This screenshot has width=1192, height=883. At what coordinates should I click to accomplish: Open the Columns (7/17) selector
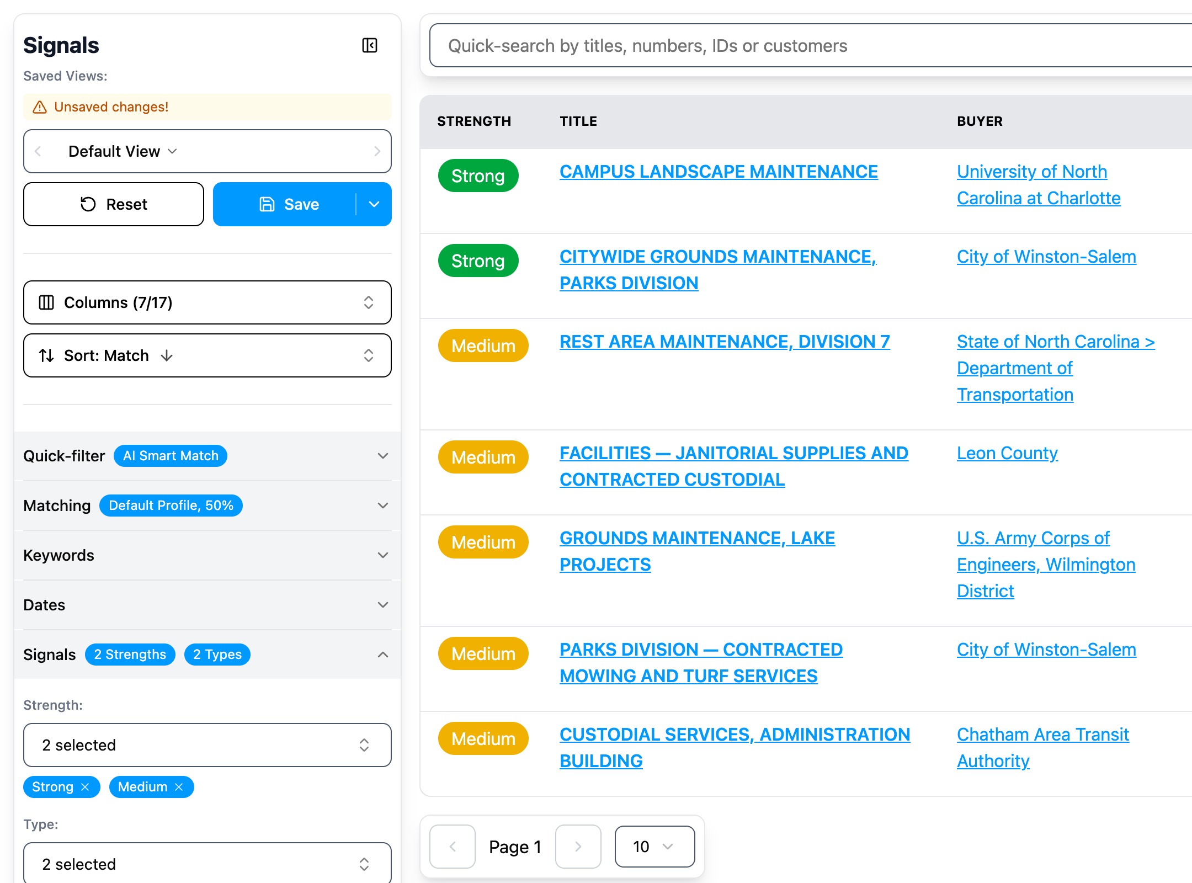[x=207, y=302]
